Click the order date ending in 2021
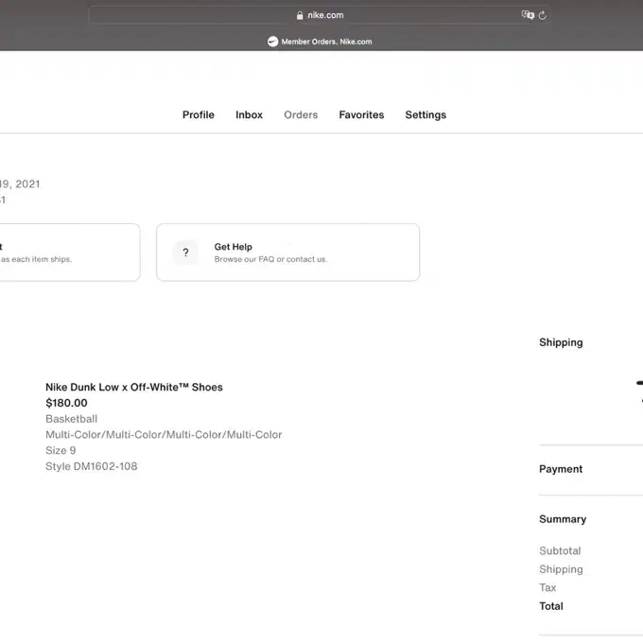 20,183
